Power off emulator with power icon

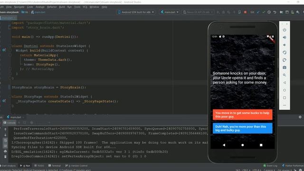point(285,30)
